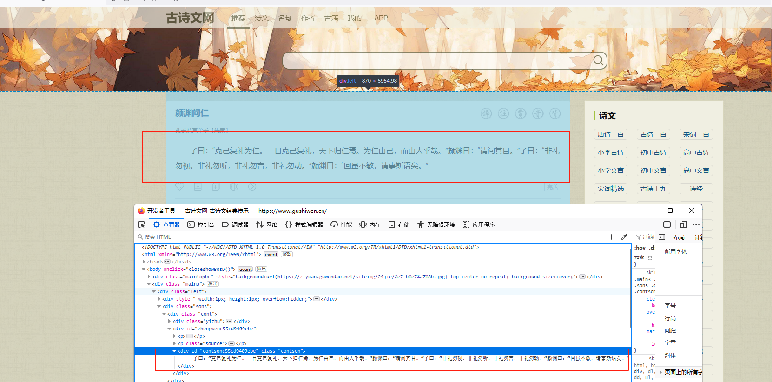772x382 pixels.
Task: Click the 赏 appreciation icon beside poem title
Action: pos(521,113)
